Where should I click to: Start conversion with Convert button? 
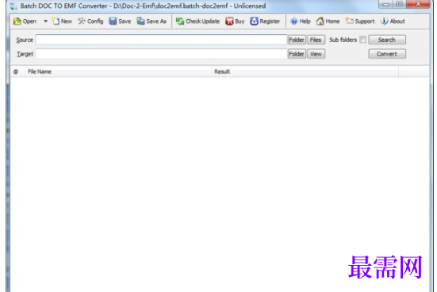click(387, 54)
